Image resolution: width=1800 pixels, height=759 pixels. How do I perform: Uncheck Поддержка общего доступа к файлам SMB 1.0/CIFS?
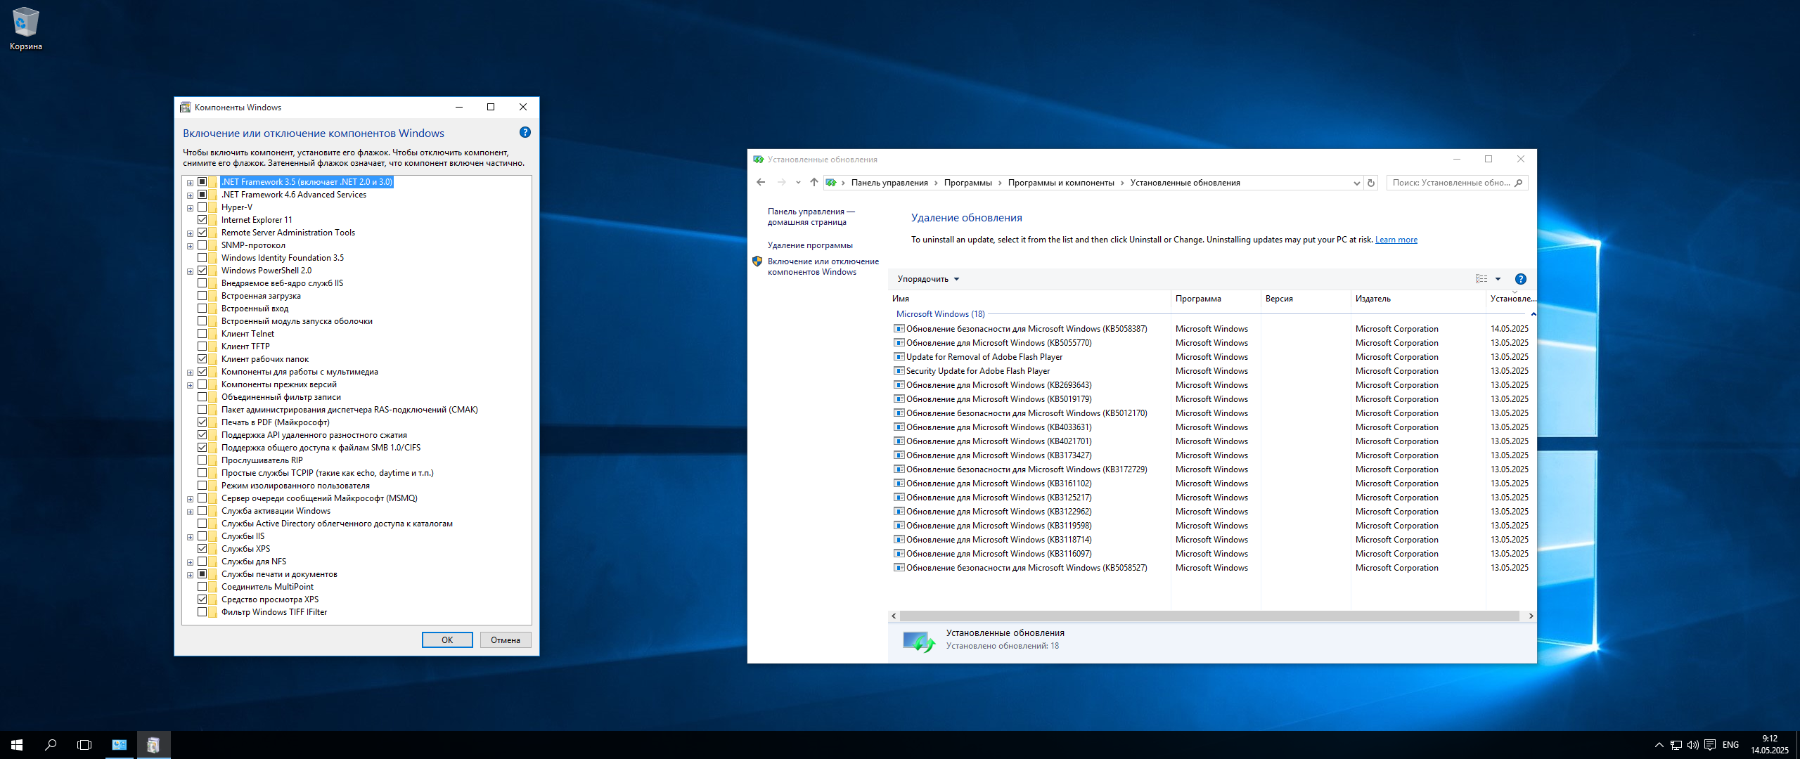[x=202, y=448]
